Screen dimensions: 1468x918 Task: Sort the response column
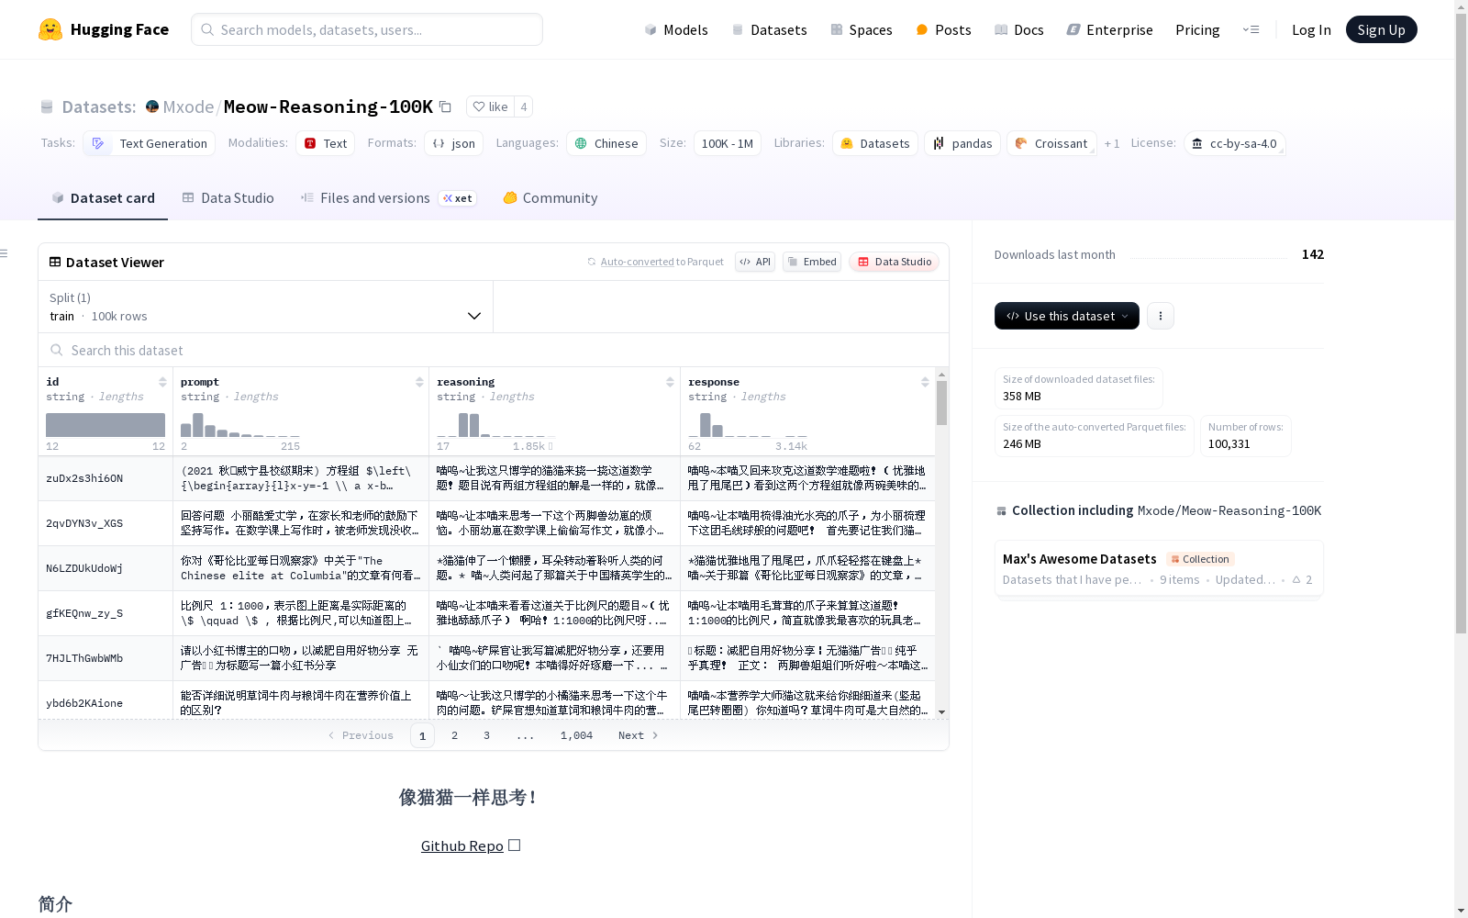925,382
